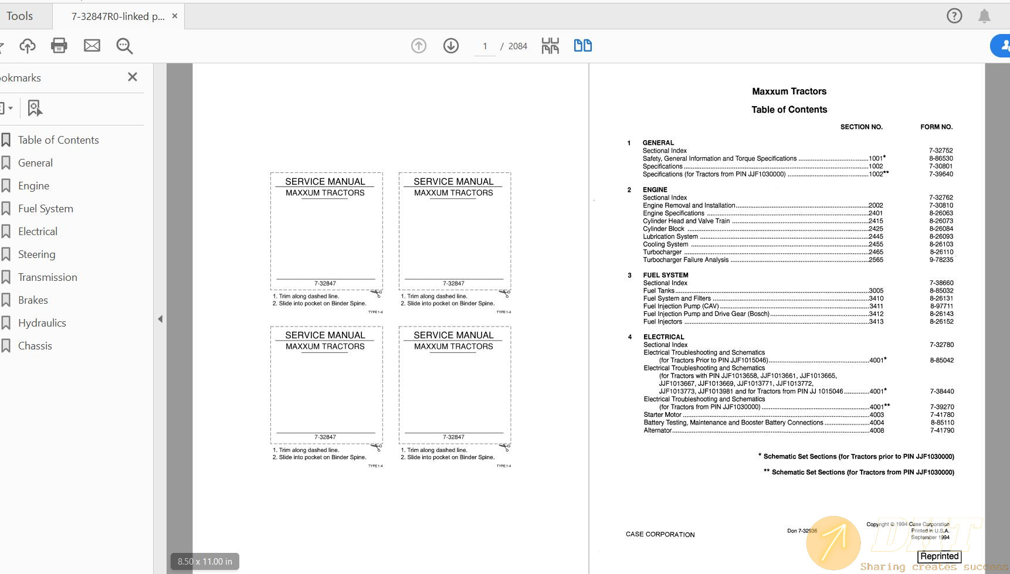Image resolution: width=1010 pixels, height=574 pixels.
Task: Click the fit page view icon
Action: (550, 46)
